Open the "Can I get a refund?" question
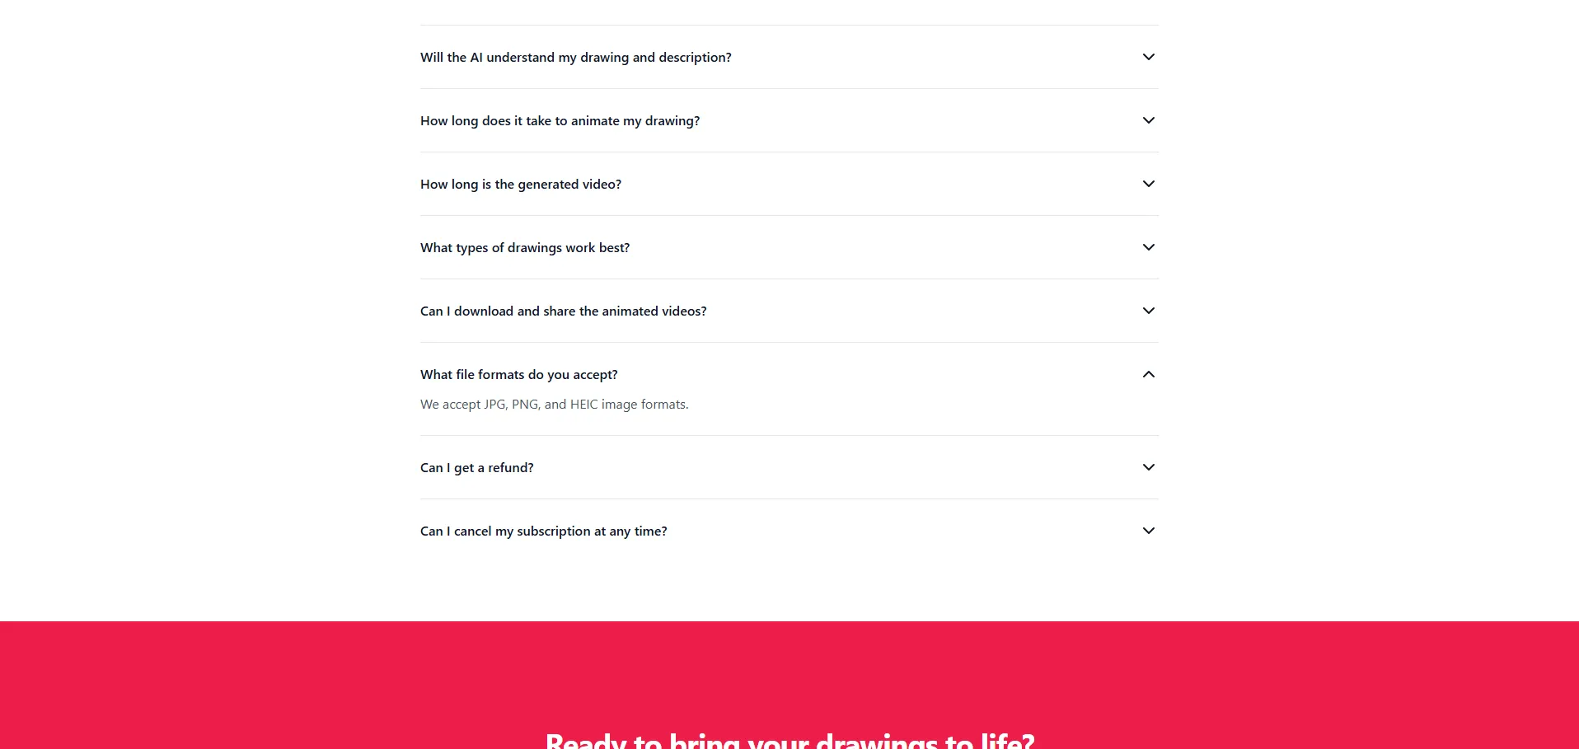Viewport: 1579px width, 749px height. (x=476, y=468)
